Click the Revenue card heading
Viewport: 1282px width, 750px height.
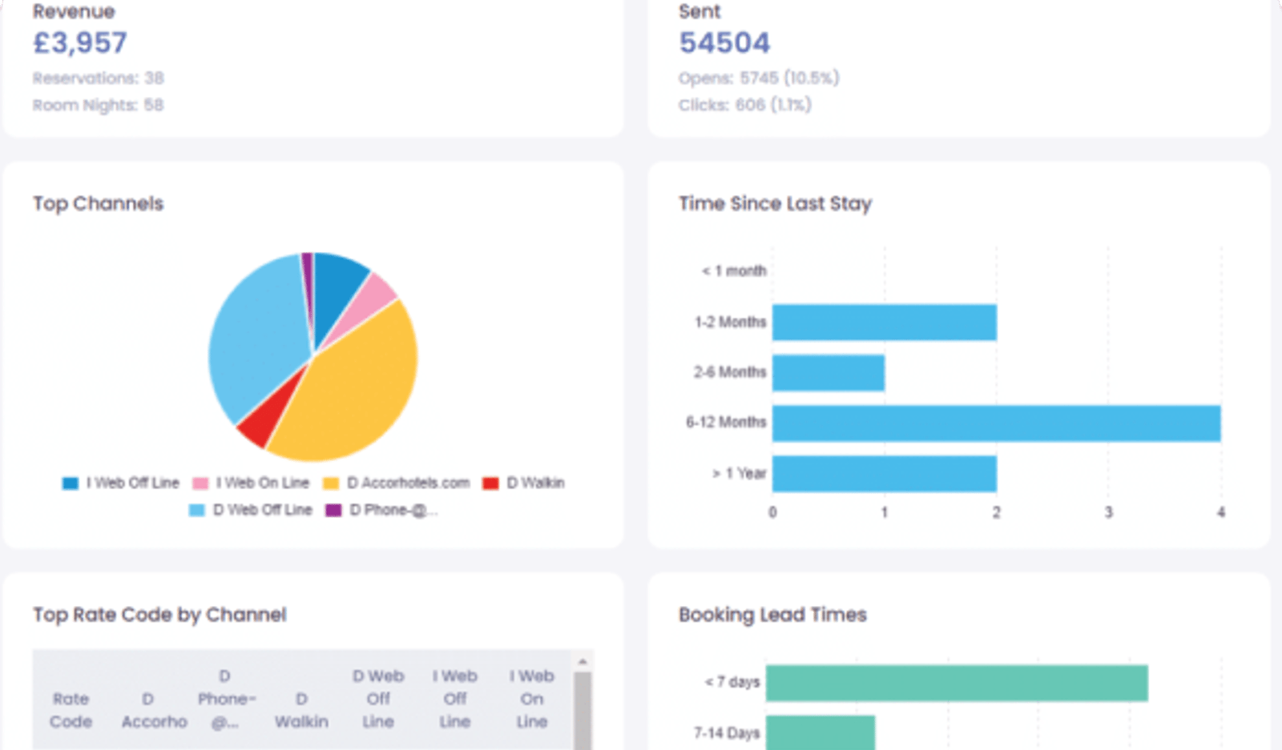tap(74, 11)
